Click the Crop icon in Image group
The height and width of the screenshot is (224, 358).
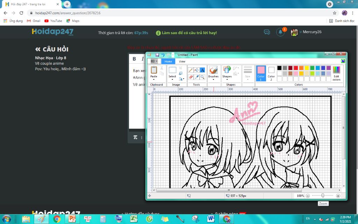181,68
